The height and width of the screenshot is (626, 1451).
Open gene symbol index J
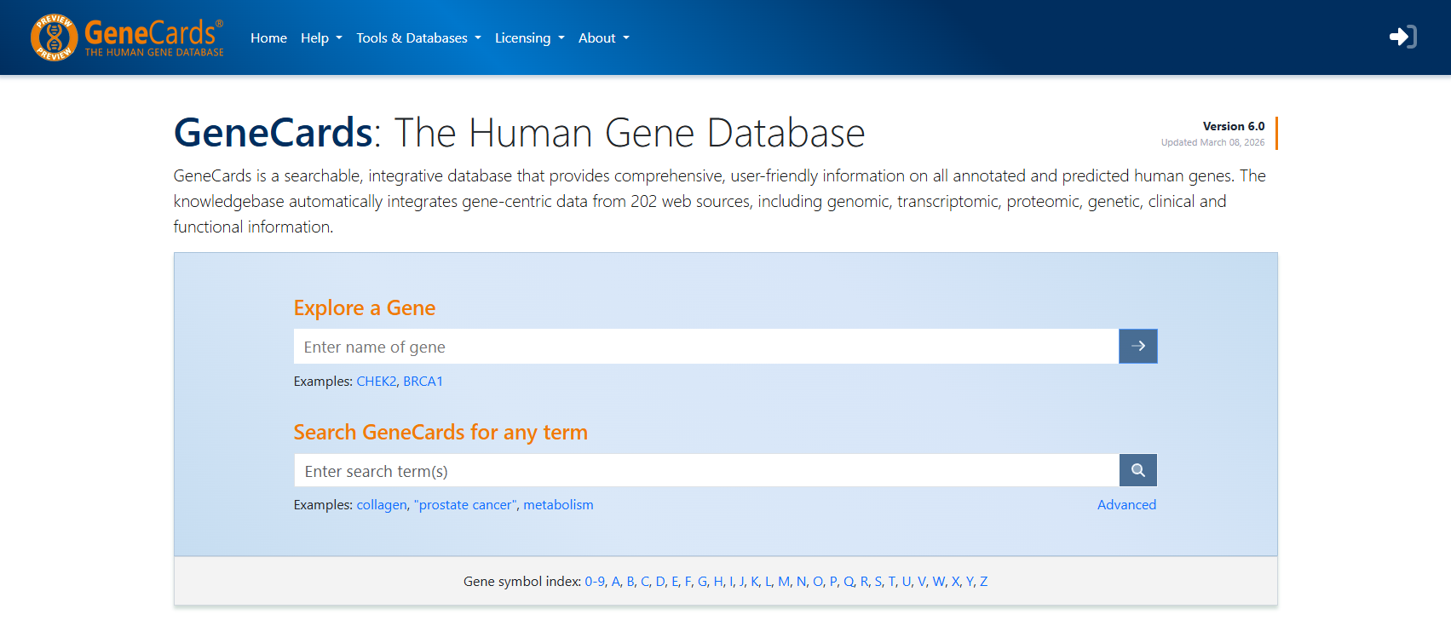[x=741, y=582]
